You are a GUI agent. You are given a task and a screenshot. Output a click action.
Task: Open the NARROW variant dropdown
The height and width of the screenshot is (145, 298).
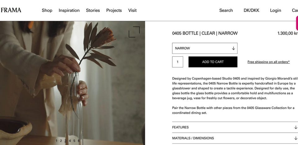pos(205,48)
